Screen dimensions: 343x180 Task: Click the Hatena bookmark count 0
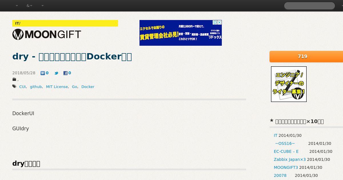[47, 73]
